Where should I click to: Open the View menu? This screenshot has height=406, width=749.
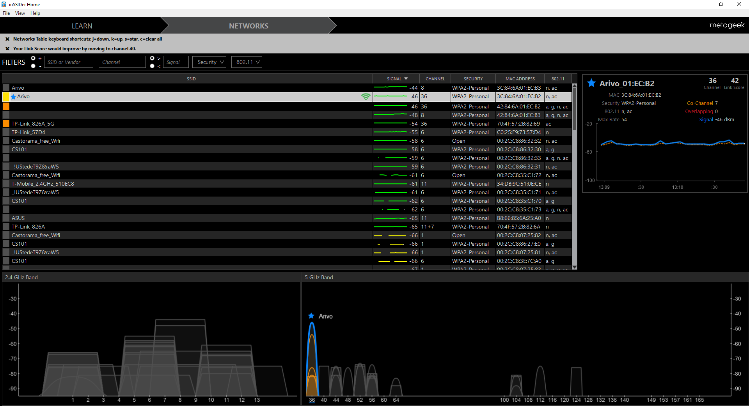point(20,13)
